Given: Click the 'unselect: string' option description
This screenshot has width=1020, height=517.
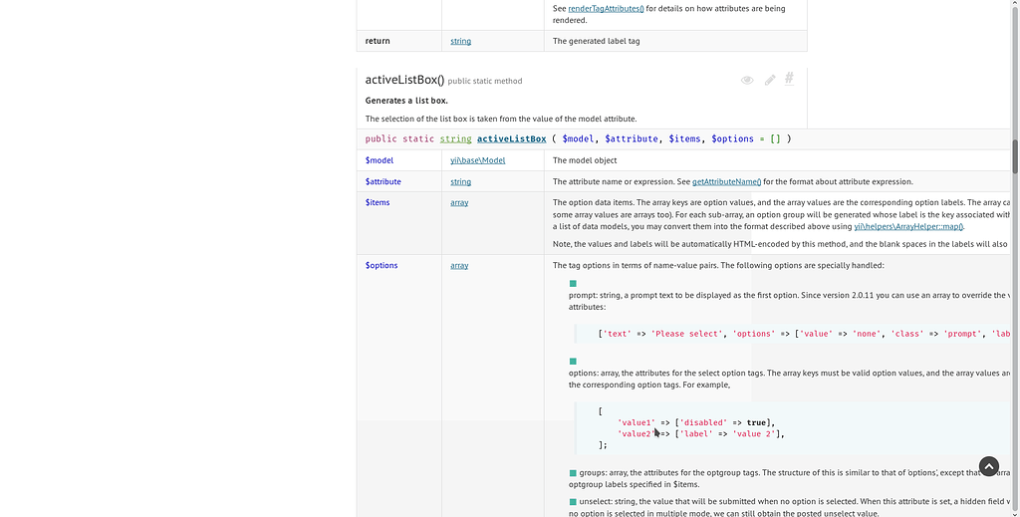Looking at the screenshot, I should point(789,507).
